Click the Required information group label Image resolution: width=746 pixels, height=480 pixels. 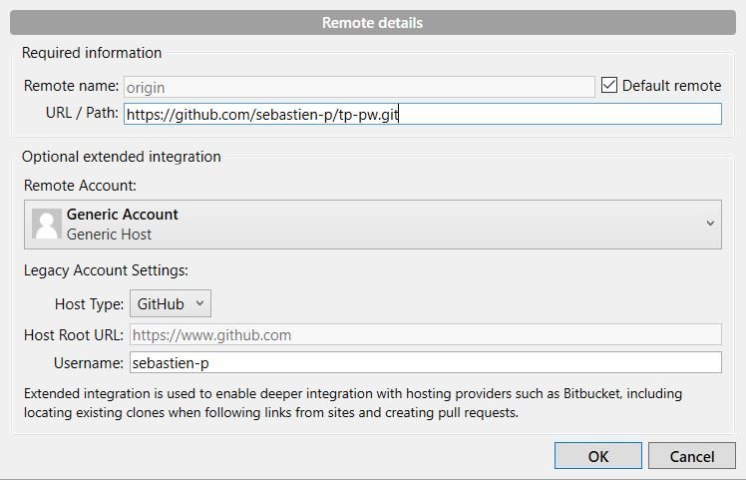[92, 53]
